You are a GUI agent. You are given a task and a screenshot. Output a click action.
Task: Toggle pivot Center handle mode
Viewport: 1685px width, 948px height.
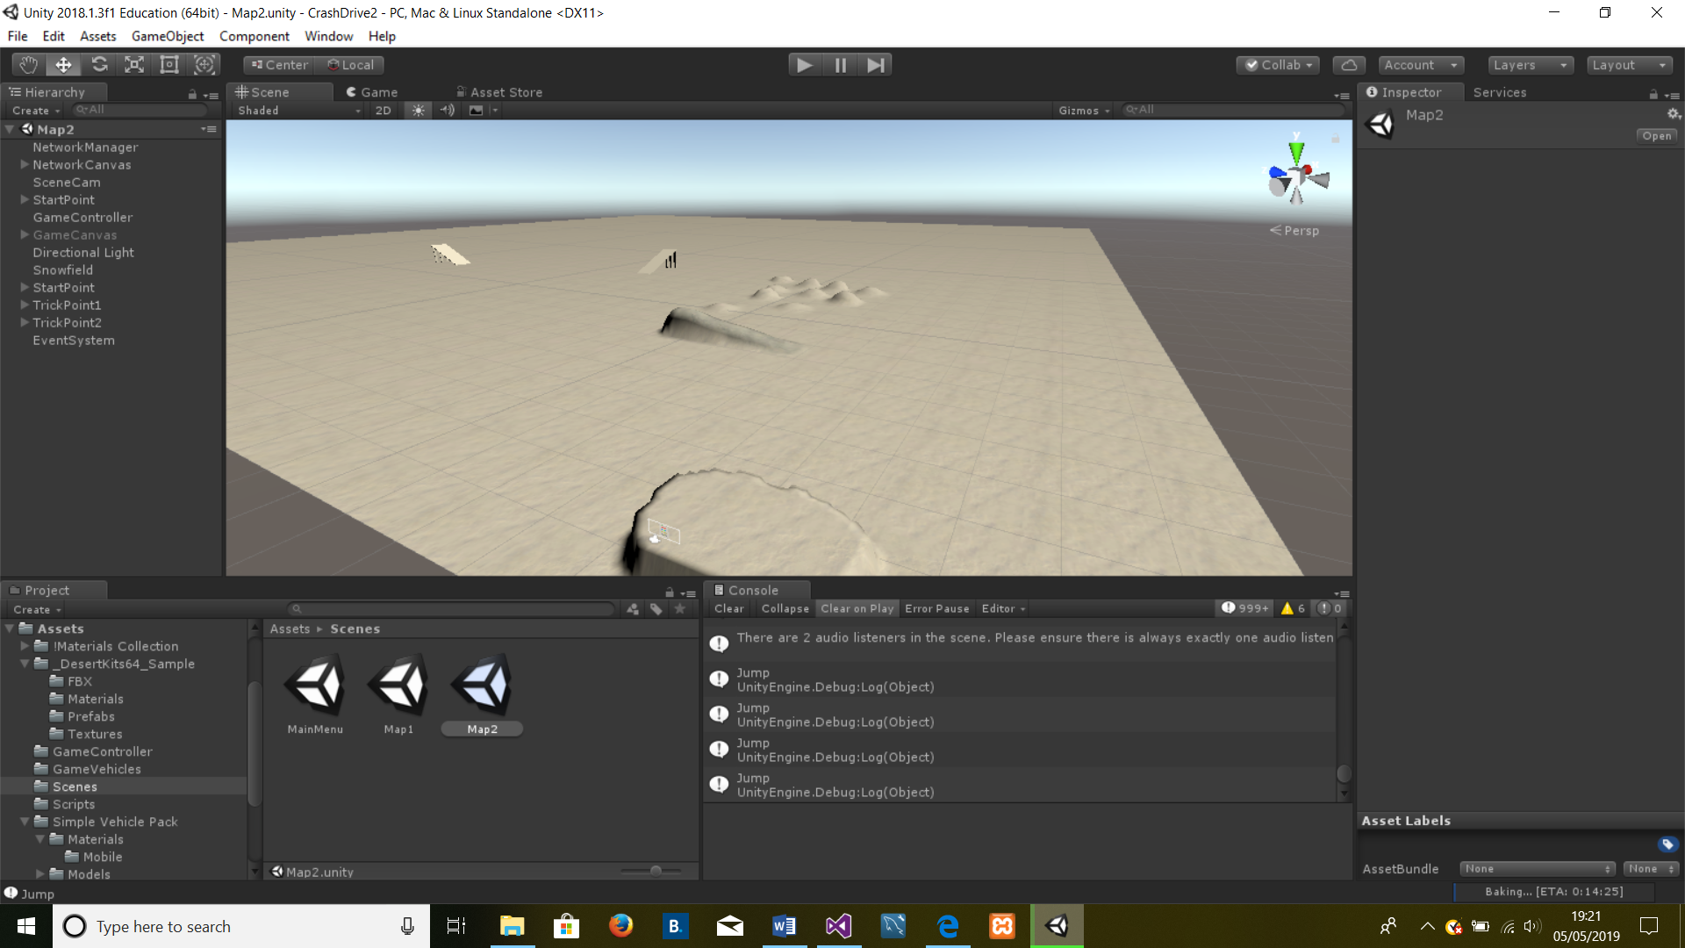pos(281,65)
